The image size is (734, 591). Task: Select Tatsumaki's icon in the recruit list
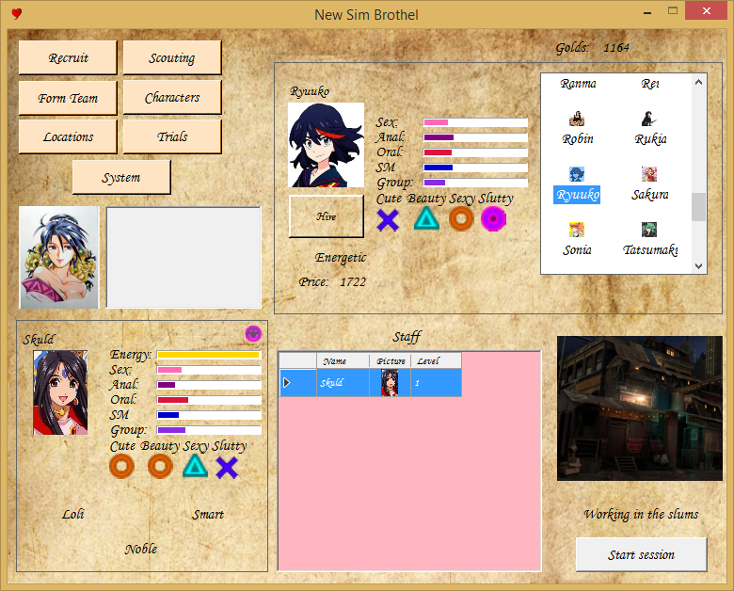pos(648,230)
